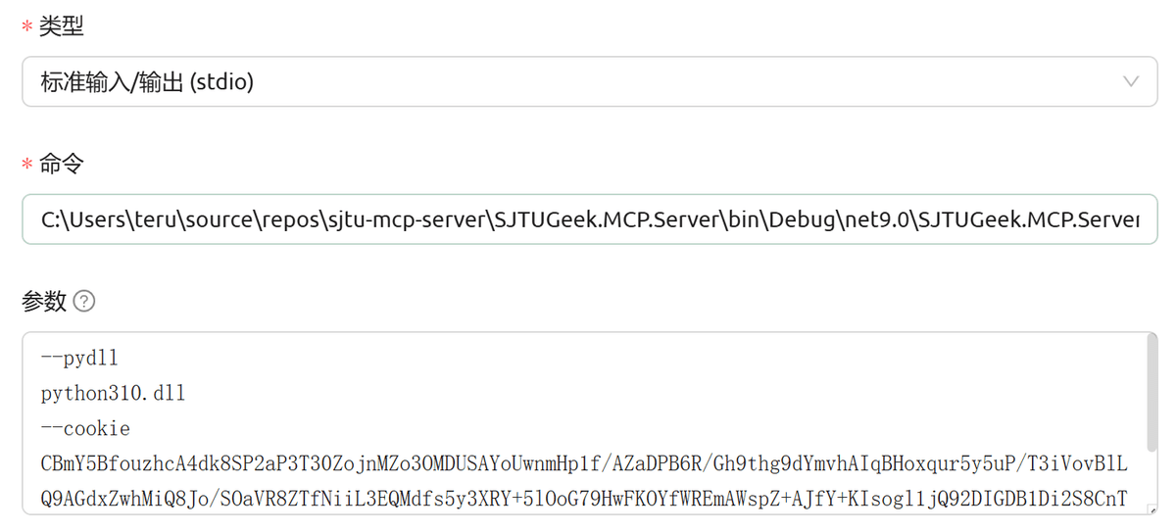Click scrollbar track below the thumb
Viewport: 1176px width, 532px height.
(x=1151, y=485)
